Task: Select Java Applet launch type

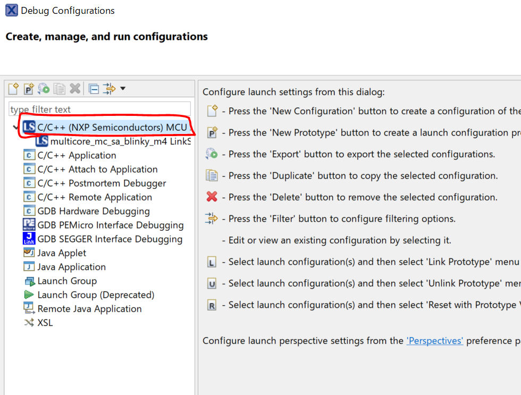Action: coord(62,253)
